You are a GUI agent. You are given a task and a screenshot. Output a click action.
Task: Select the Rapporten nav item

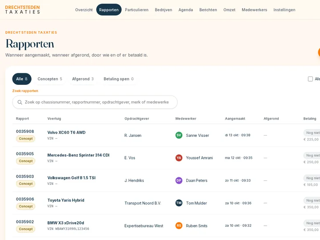(109, 10)
